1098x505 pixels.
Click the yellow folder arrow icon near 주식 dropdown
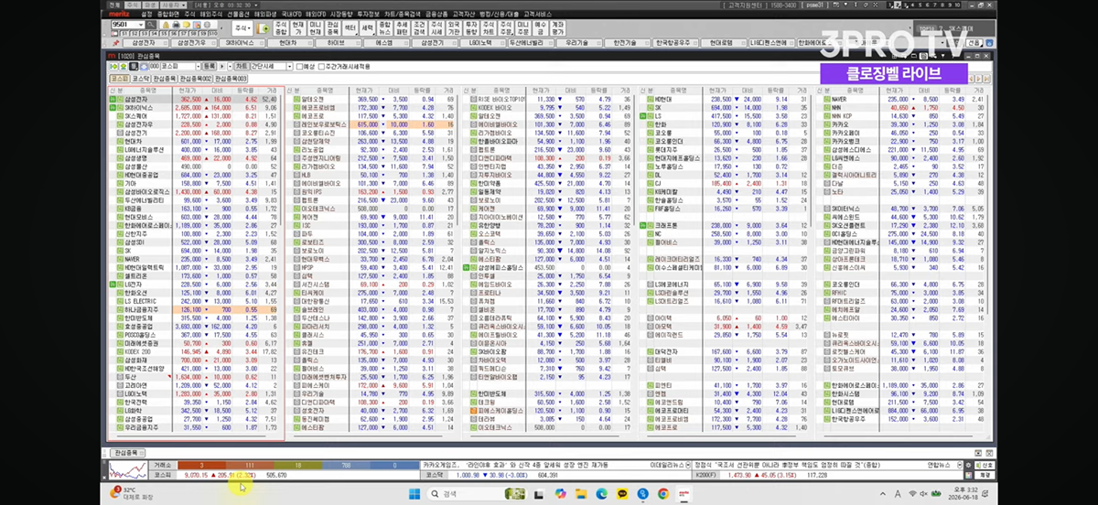[263, 28]
